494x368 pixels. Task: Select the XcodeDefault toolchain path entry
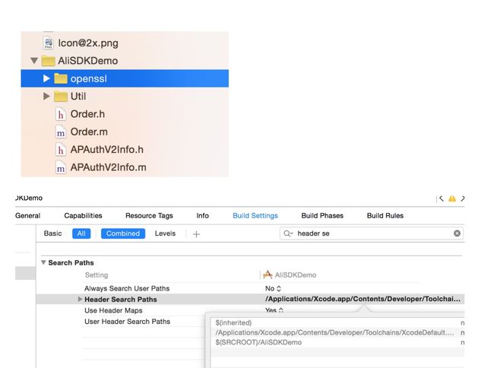[x=335, y=333]
